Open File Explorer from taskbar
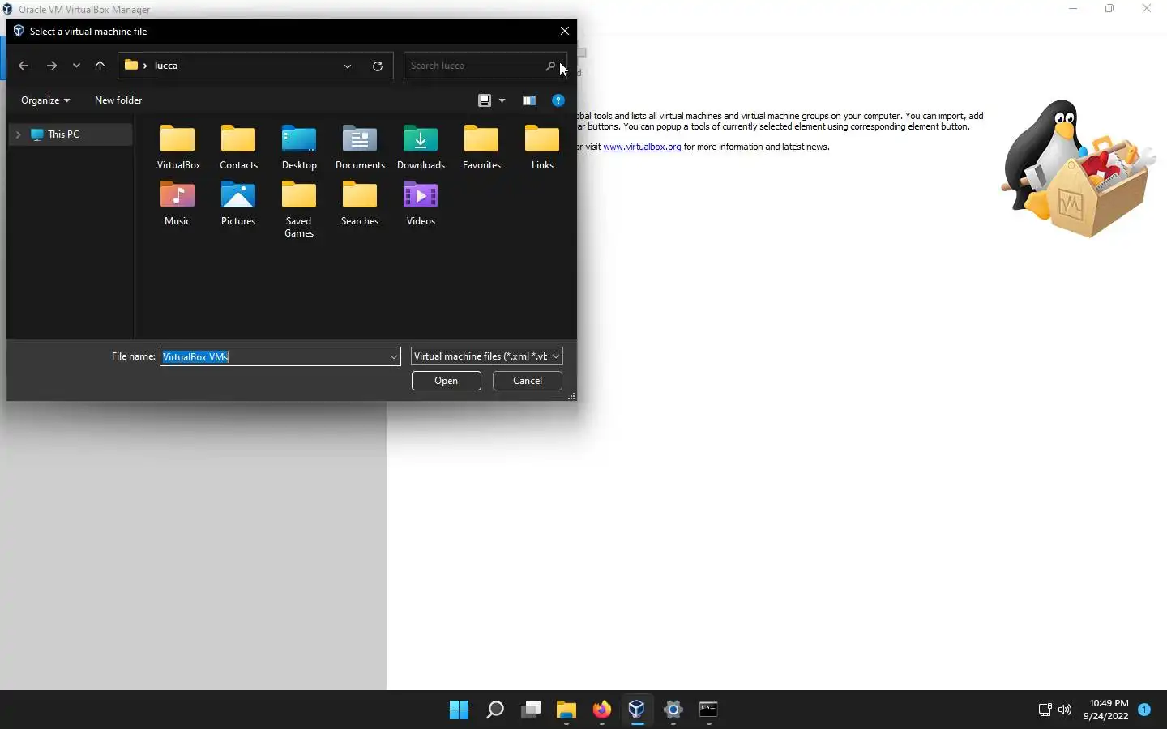Screen dimensions: 1167x729 pyautogui.click(x=566, y=710)
